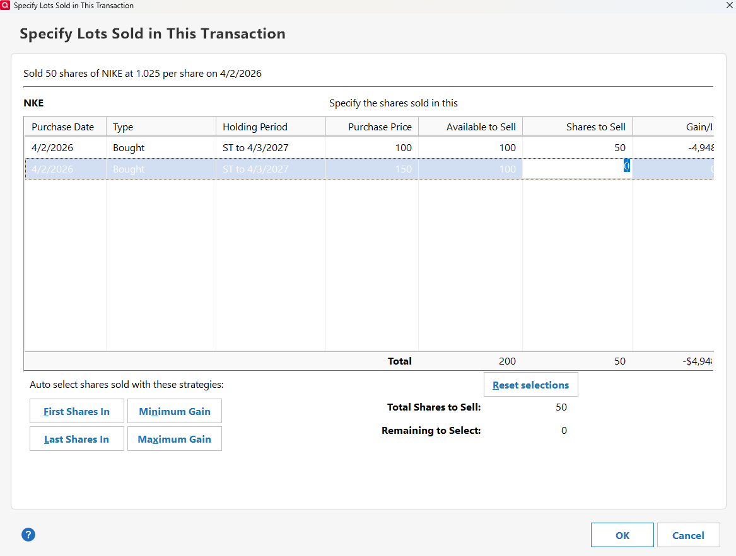Choose the Maximum Gain strategy

coord(174,439)
